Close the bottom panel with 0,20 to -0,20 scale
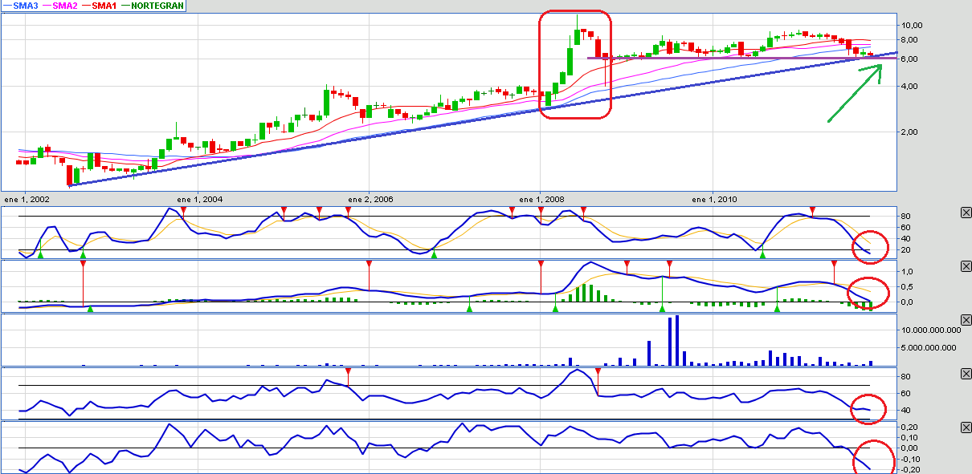Screen dimensions: 972x474 point(966,427)
